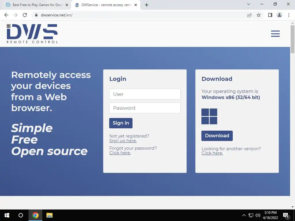Close the Best Free to Play Games tab

tap(67, 5)
